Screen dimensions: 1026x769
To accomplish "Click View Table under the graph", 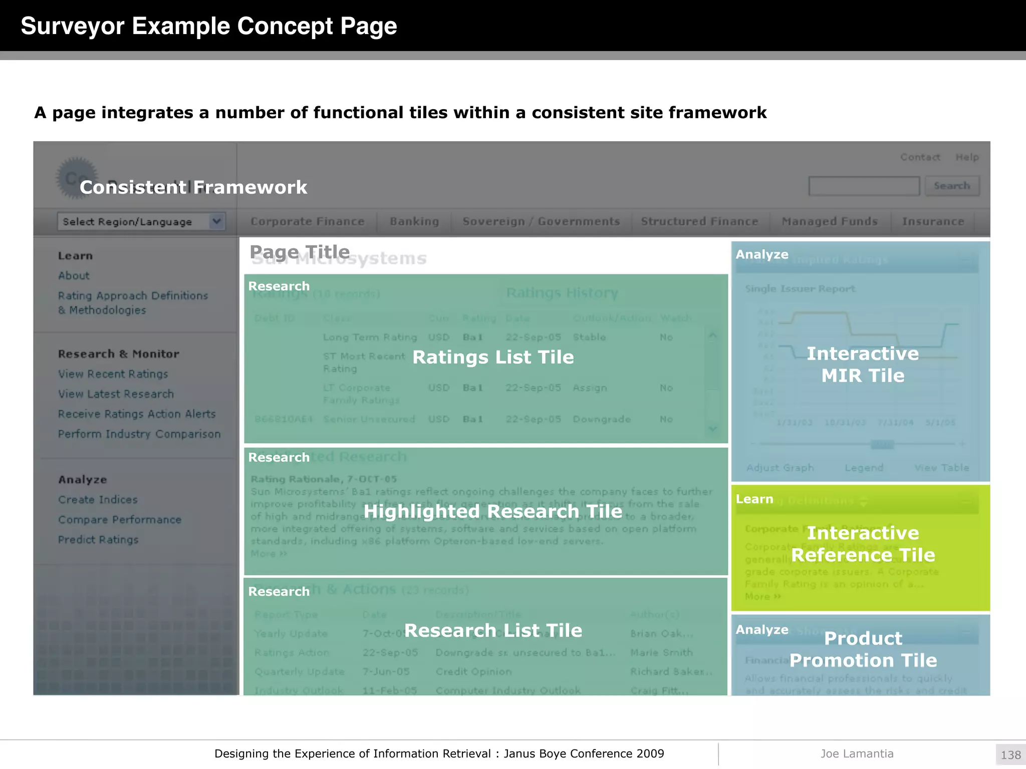I will coord(942,468).
